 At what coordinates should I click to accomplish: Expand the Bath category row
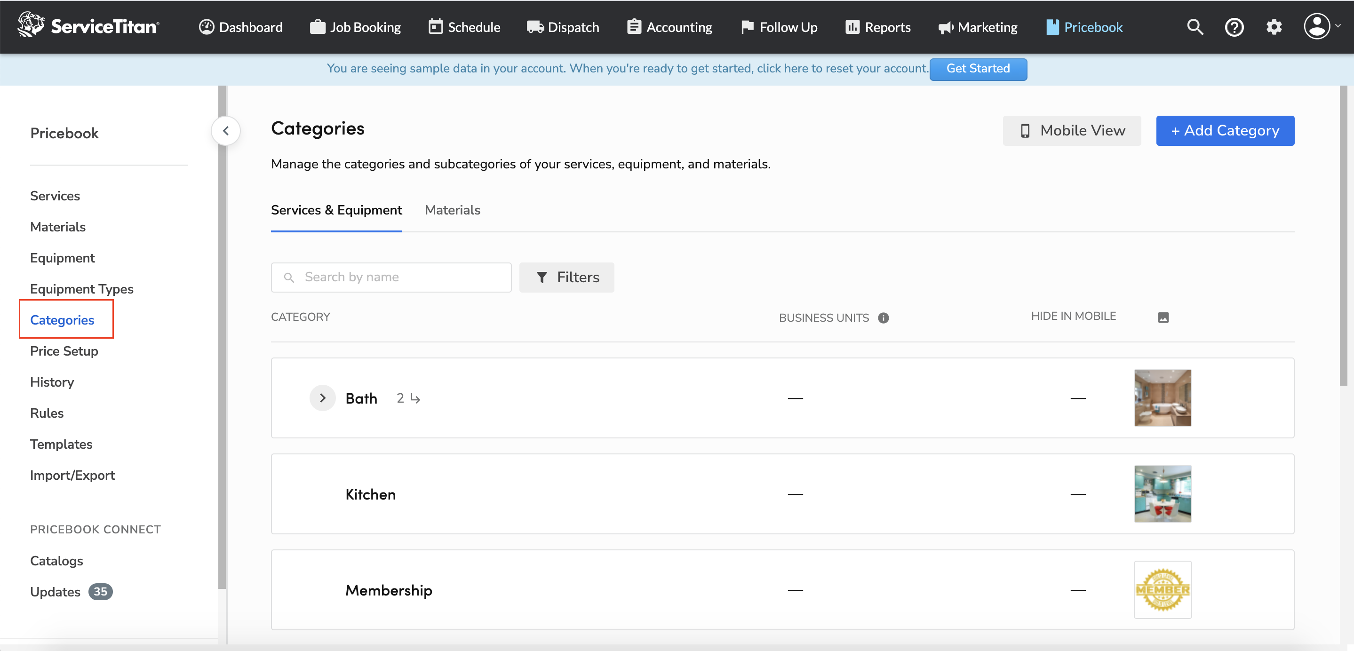coord(322,398)
